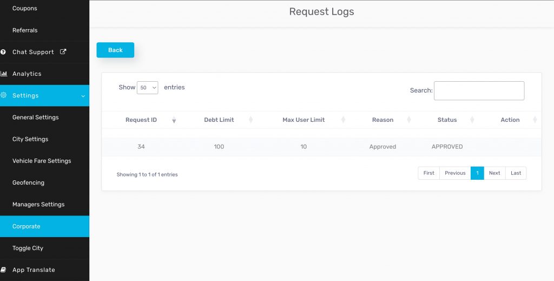The width and height of the screenshot is (554, 281).
Task: Click sort arrows next to Debt Limit
Action: click(250, 120)
